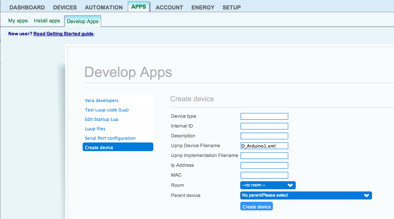Open the Parent device dropdown
The image size is (394, 219).
pos(306,195)
